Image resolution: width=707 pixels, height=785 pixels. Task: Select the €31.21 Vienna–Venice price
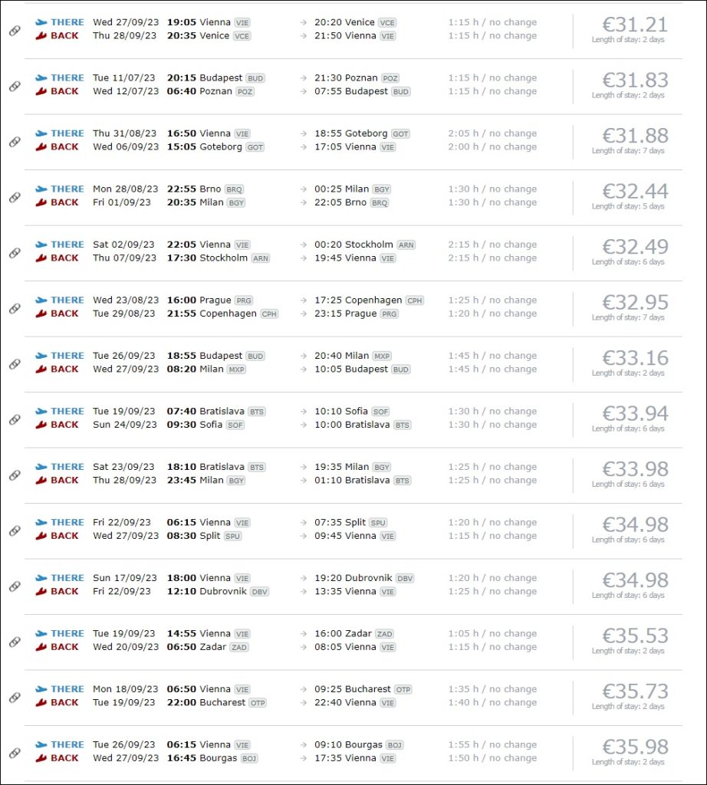[x=635, y=25]
